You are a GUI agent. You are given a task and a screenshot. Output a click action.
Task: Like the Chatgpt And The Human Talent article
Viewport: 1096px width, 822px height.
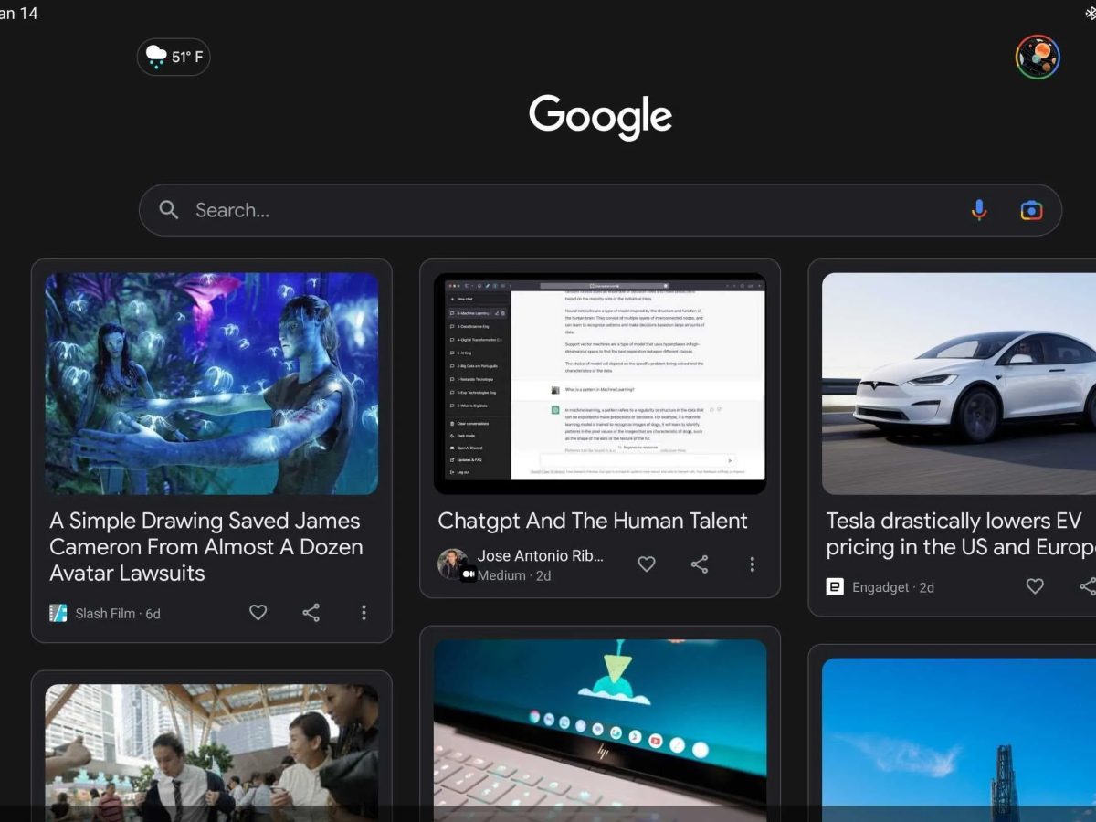(647, 564)
